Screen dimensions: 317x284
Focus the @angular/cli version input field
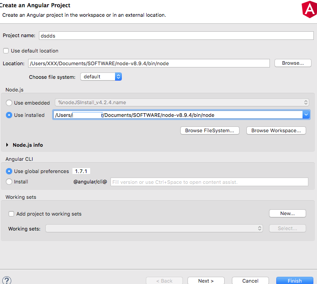coord(209,182)
